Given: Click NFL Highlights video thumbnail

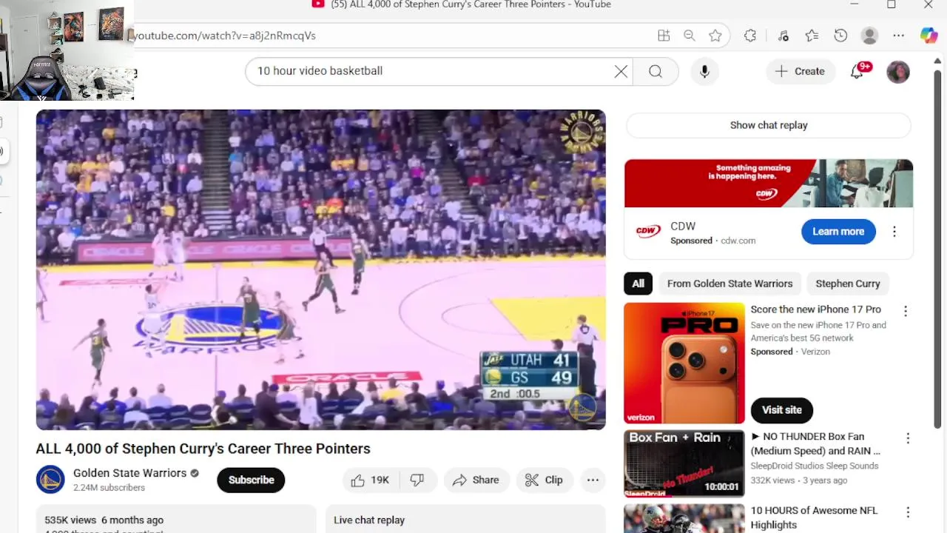Looking at the screenshot, I should (684, 518).
